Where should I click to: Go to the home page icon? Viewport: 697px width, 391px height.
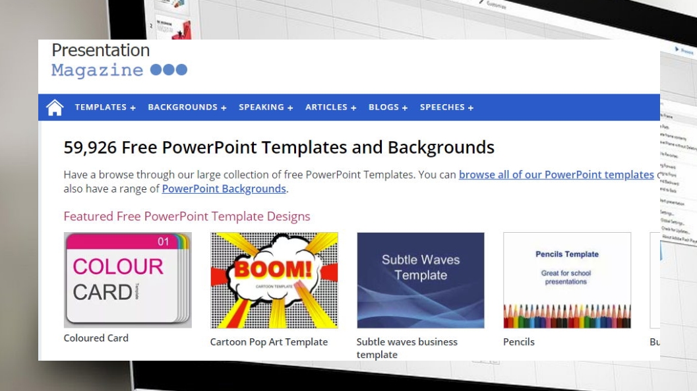55,107
